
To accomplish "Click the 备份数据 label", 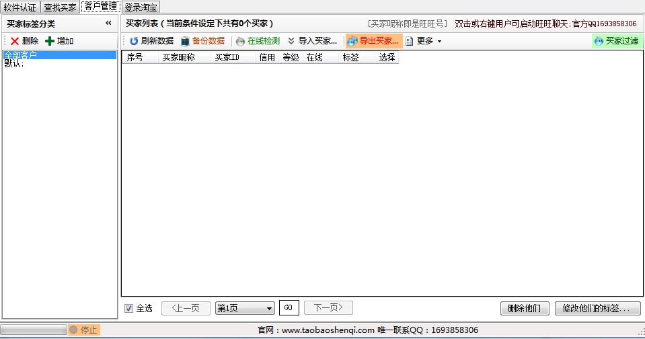I will tap(208, 41).
